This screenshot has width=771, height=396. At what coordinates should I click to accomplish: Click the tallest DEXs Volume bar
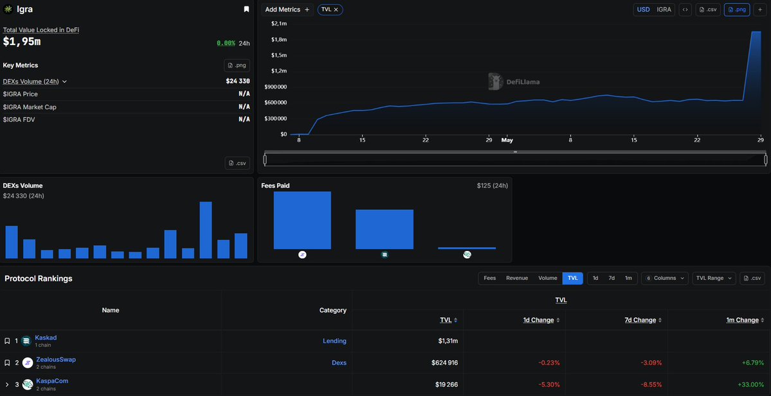click(206, 230)
